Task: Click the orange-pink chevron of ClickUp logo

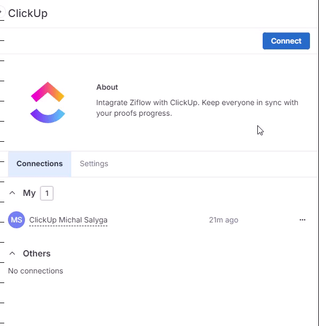Action: pos(48,91)
